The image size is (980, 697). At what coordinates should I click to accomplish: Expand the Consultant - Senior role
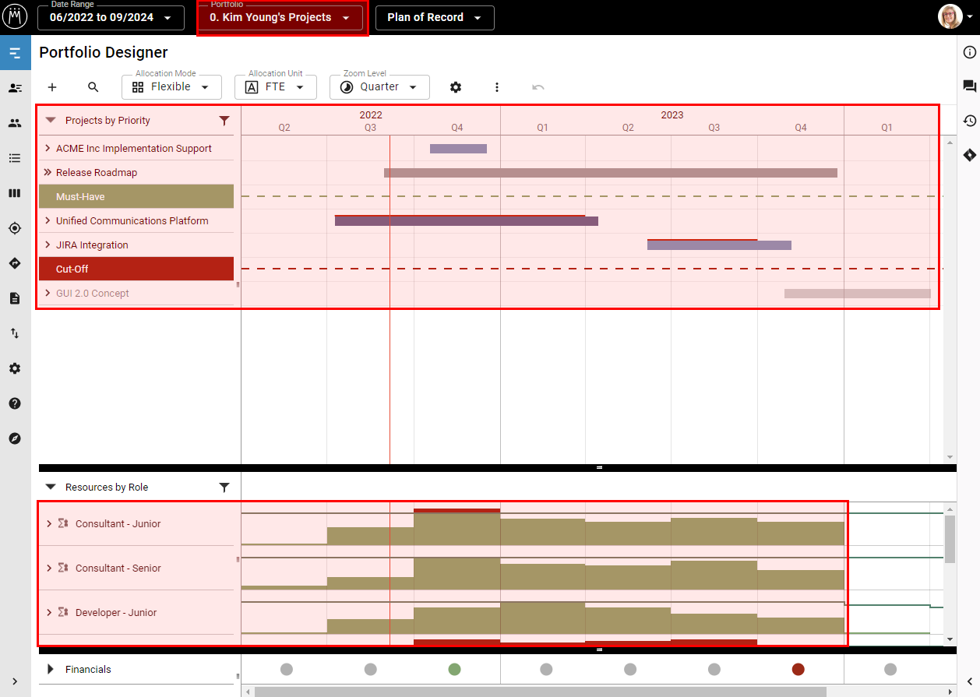[50, 569]
